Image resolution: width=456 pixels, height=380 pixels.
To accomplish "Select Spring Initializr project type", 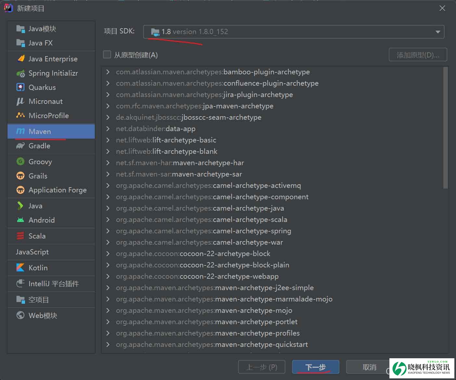I will (51, 73).
